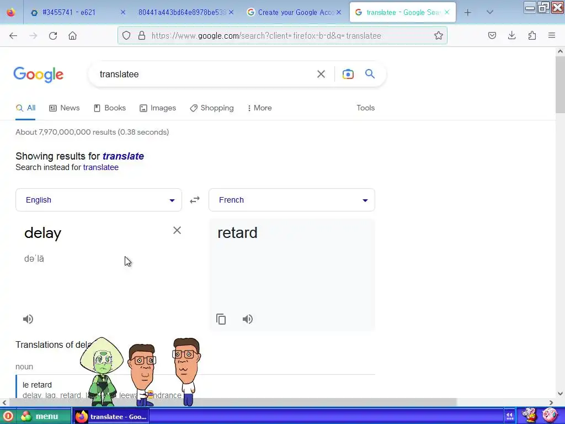View site info via padlock icon
The width and height of the screenshot is (565, 424).
142,35
